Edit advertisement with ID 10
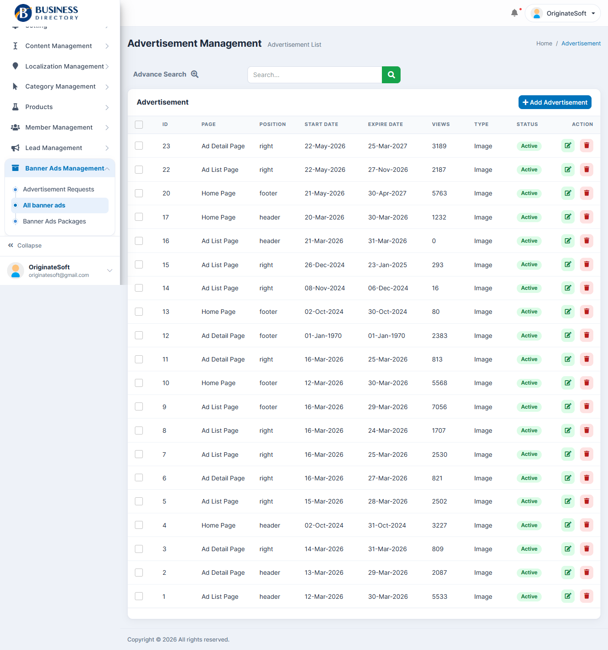The image size is (608, 650). [x=568, y=382]
